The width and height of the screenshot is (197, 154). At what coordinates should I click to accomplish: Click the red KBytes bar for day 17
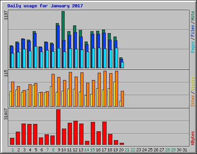(104, 133)
